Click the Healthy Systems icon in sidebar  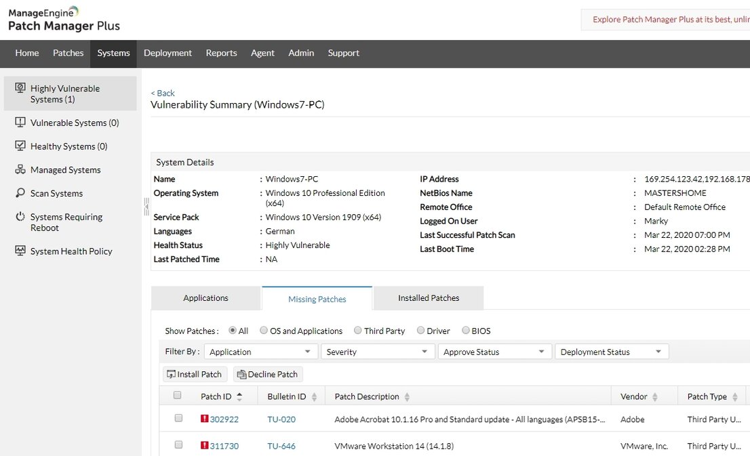click(20, 146)
